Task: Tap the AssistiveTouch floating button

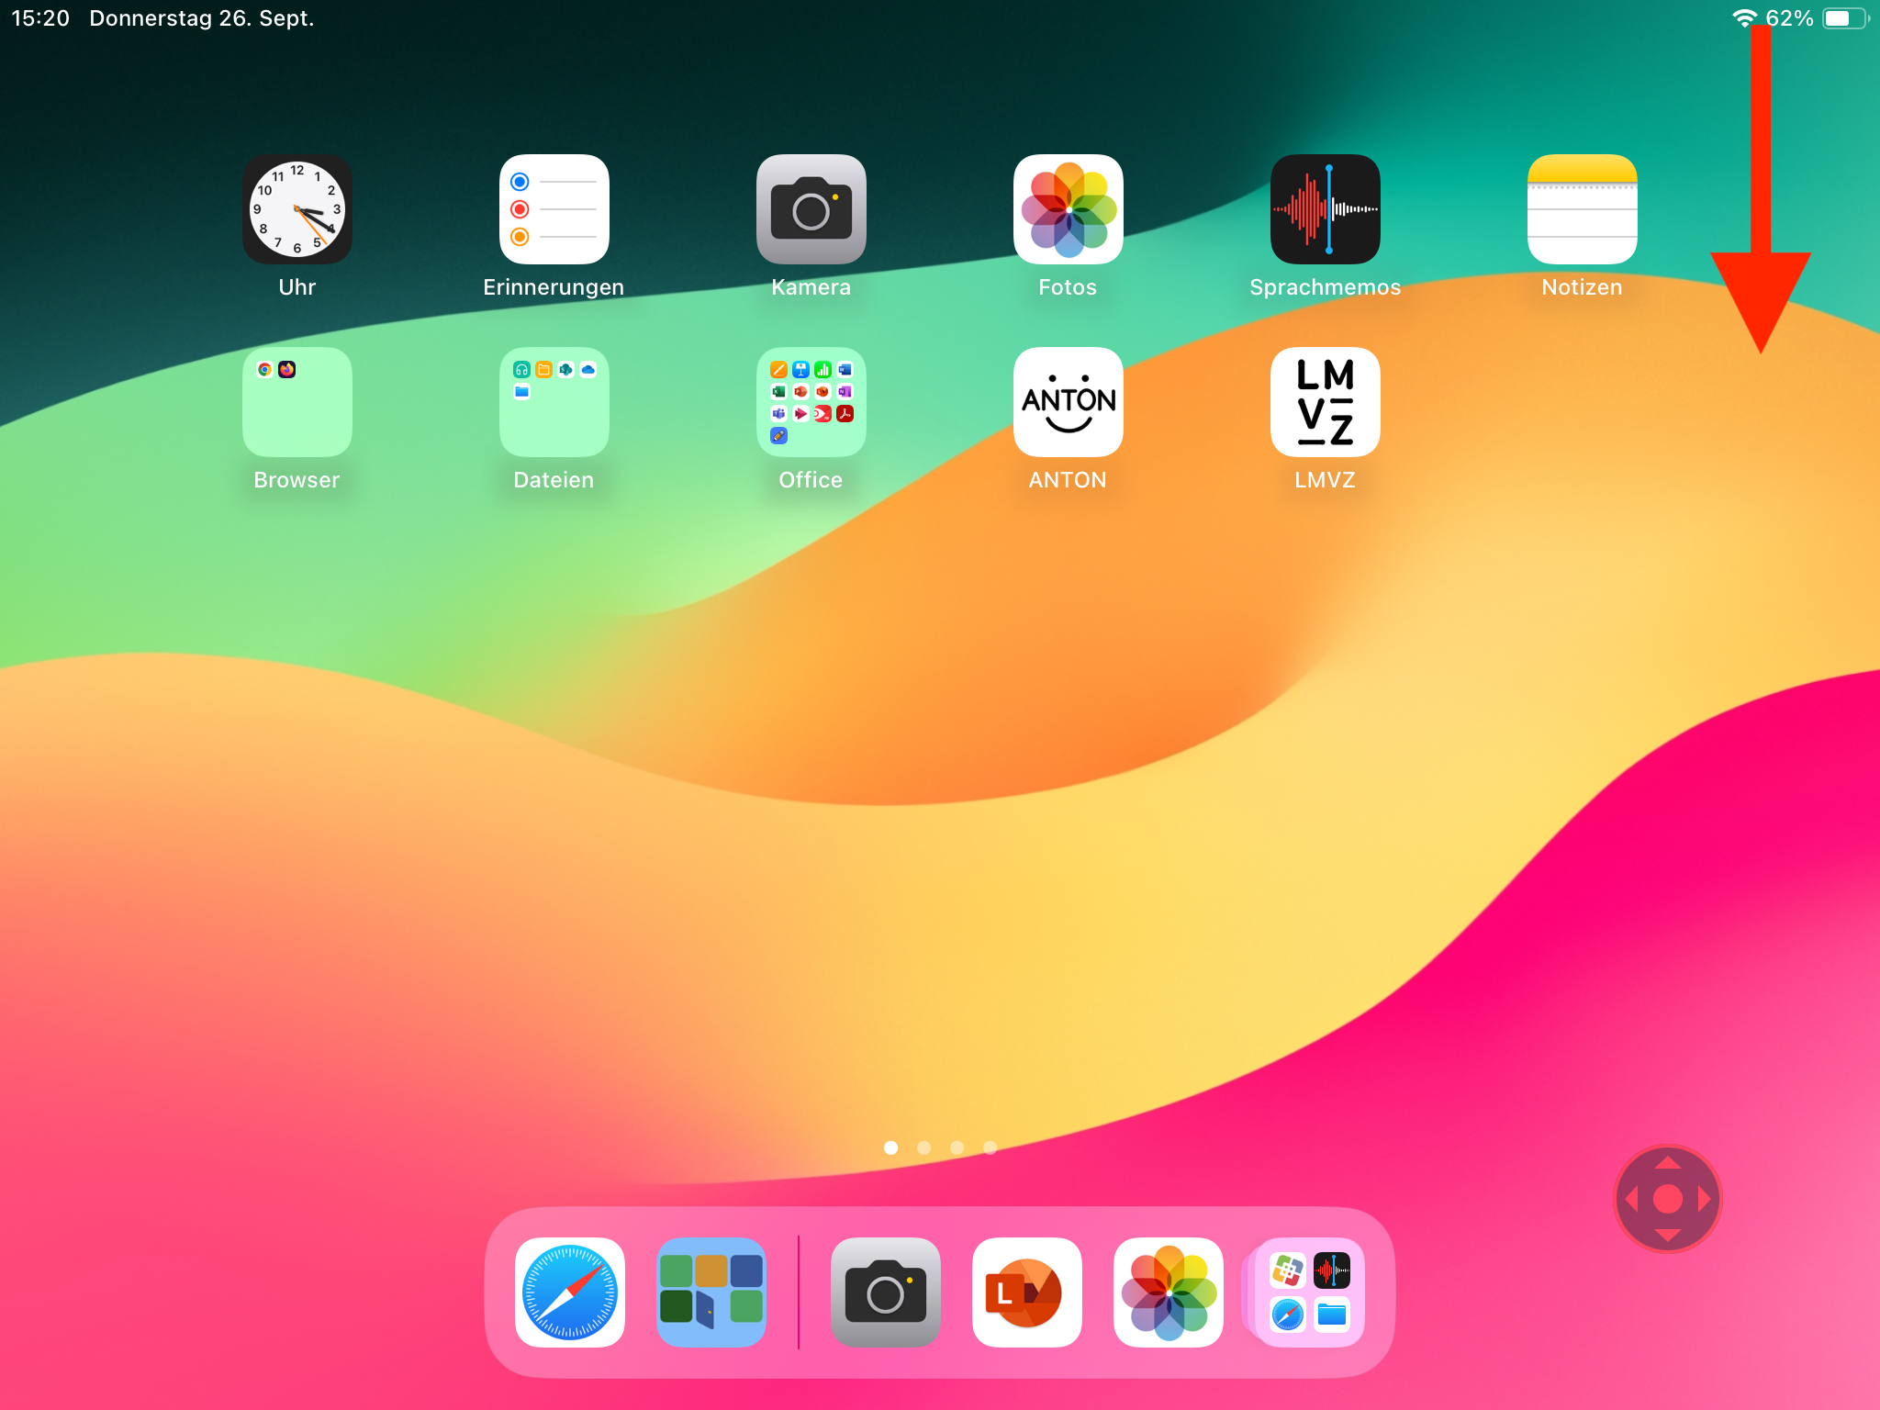Action: coord(1667,1199)
